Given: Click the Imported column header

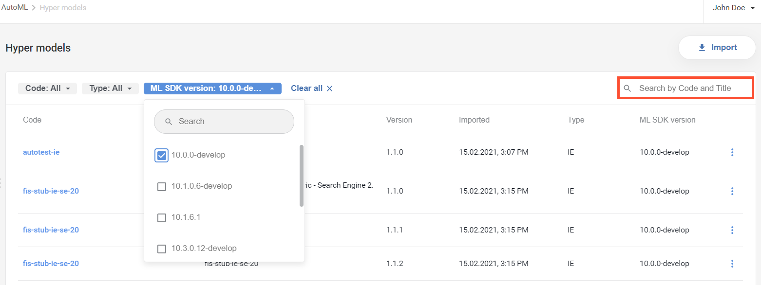Looking at the screenshot, I should 474,120.
